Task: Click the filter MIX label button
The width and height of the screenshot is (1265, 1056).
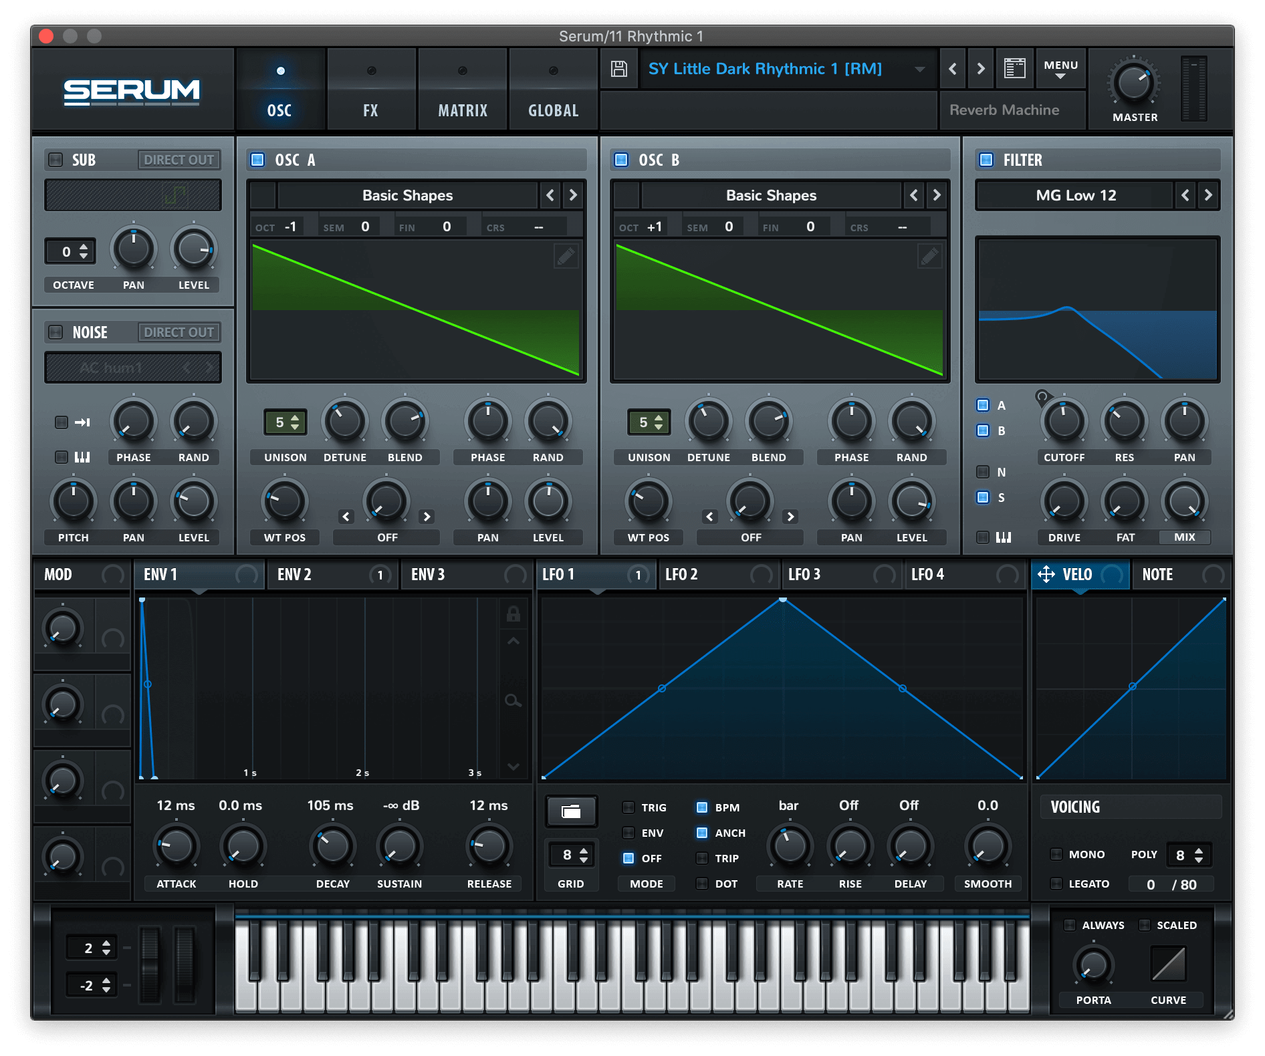Action: [1184, 537]
